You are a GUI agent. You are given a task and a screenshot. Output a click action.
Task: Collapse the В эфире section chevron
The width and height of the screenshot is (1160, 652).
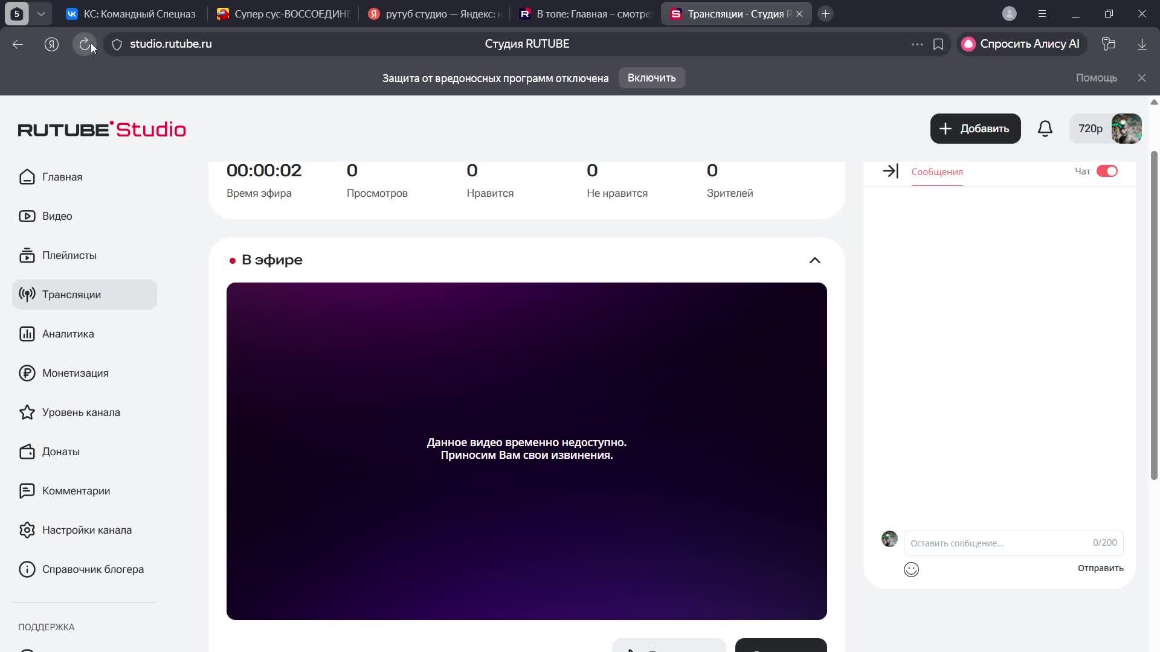pyautogui.click(x=814, y=260)
